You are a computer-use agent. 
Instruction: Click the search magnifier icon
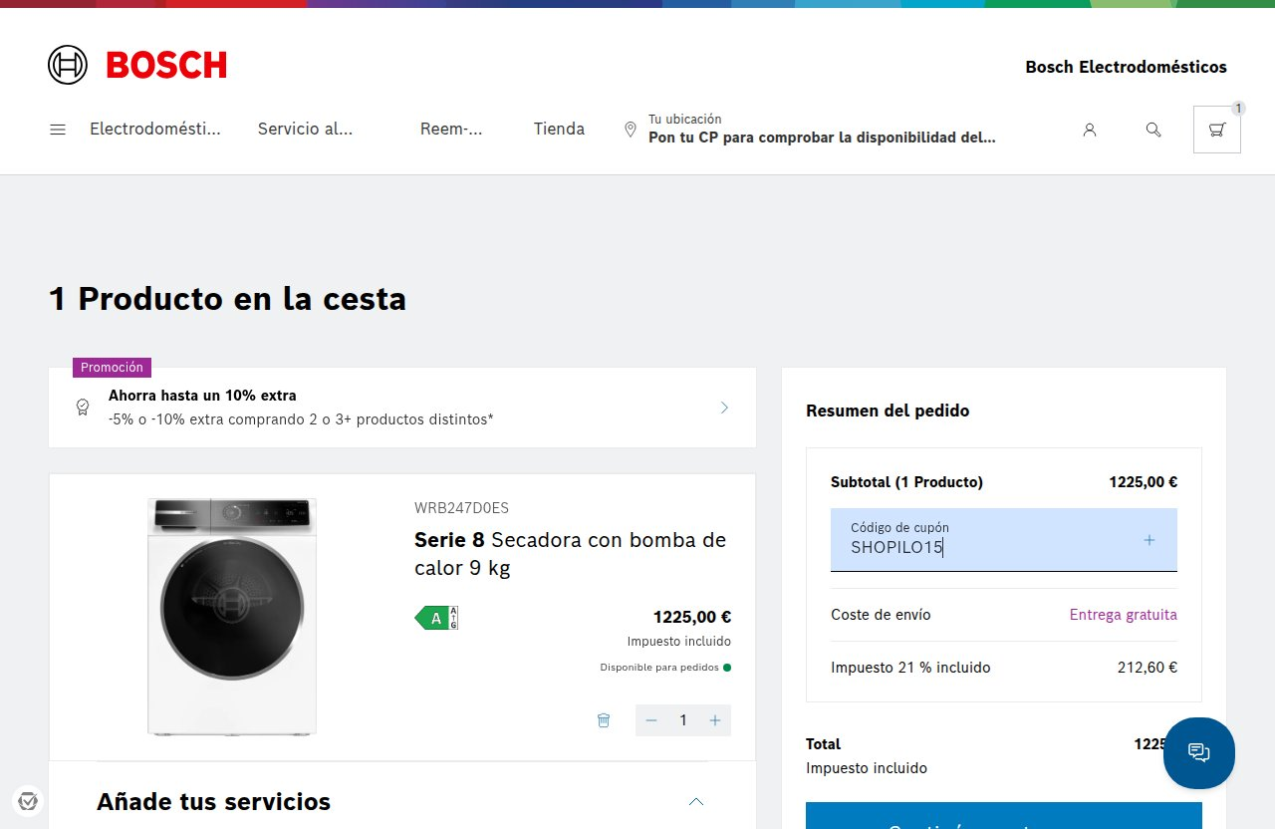click(1153, 130)
